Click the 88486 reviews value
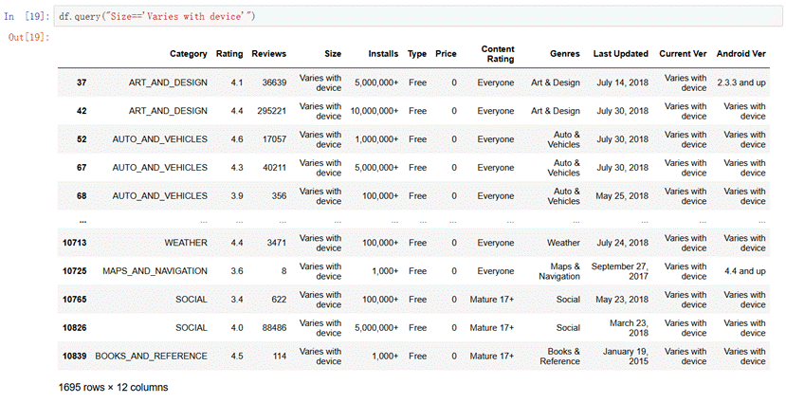 (274, 328)
